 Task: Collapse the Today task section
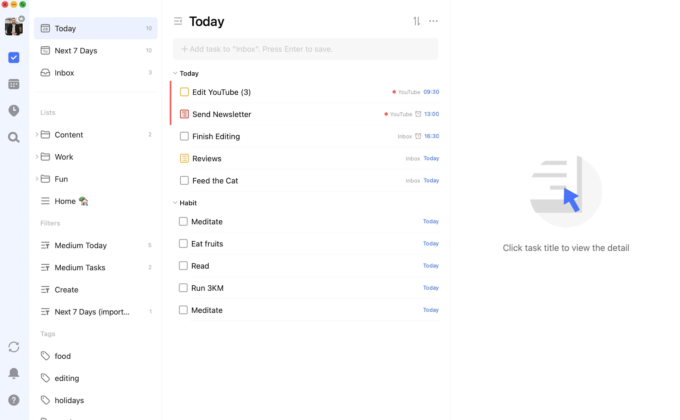click(175, 73)
